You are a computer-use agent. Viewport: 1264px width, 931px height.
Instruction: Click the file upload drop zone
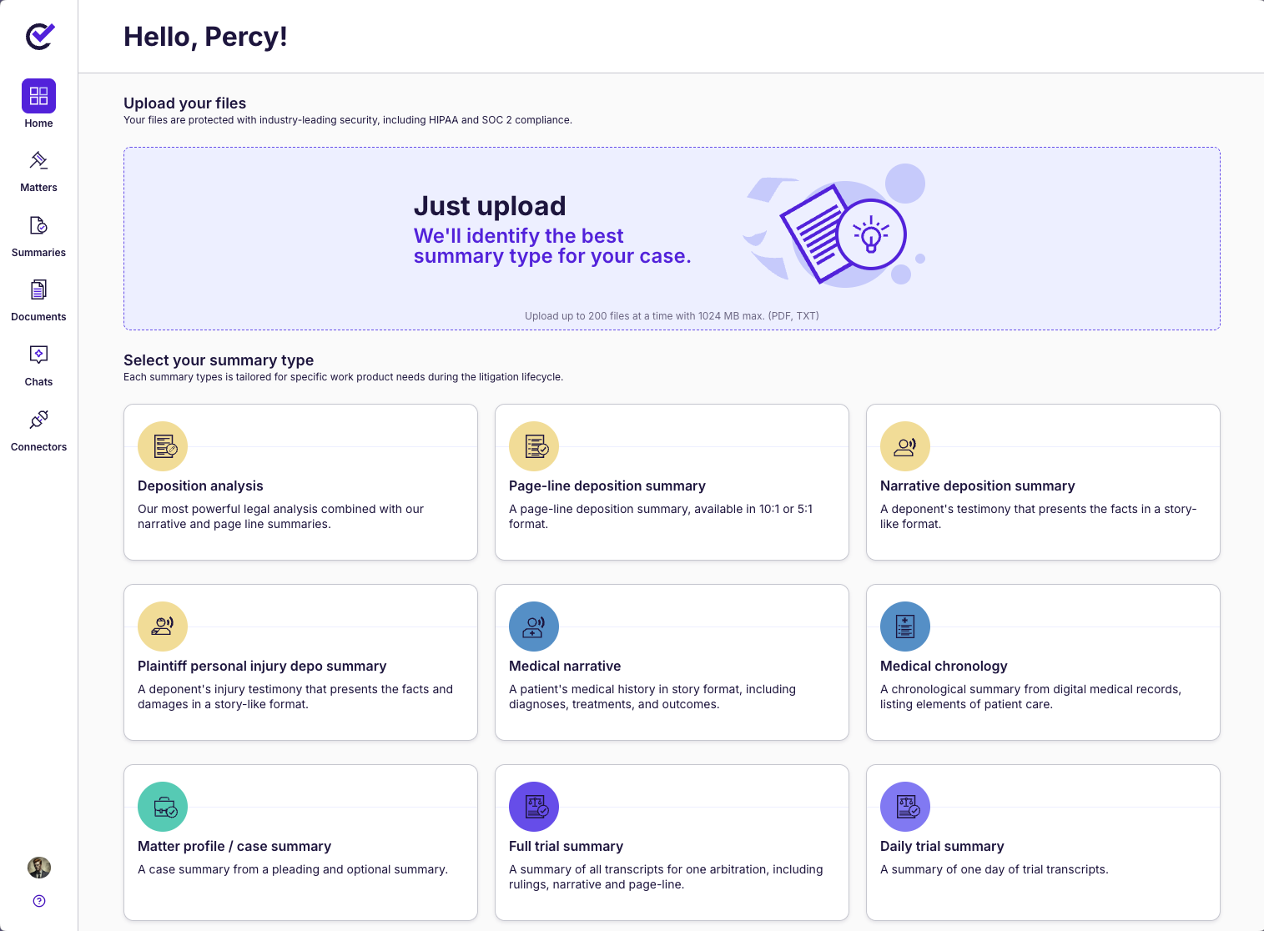point(671,239)
